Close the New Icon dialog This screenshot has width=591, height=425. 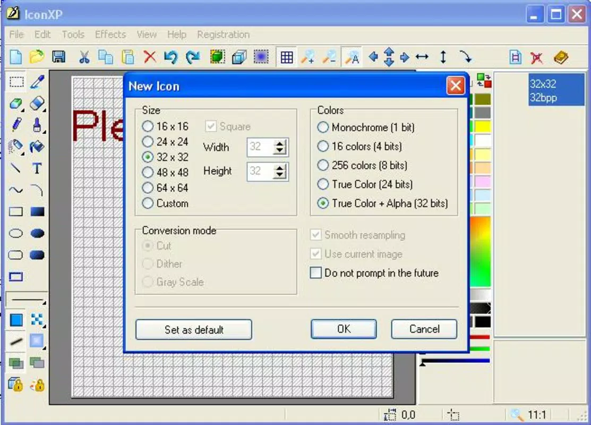click(x=455, y=86)
